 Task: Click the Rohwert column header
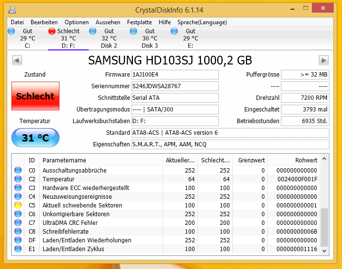tap(294, 160)
